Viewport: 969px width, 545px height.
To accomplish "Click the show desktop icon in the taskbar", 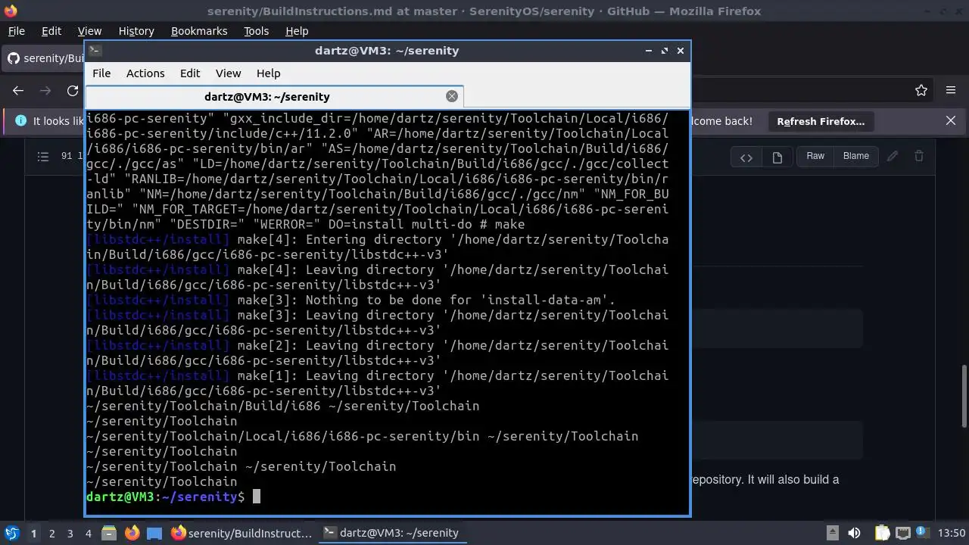I will (x=154, y=533).
